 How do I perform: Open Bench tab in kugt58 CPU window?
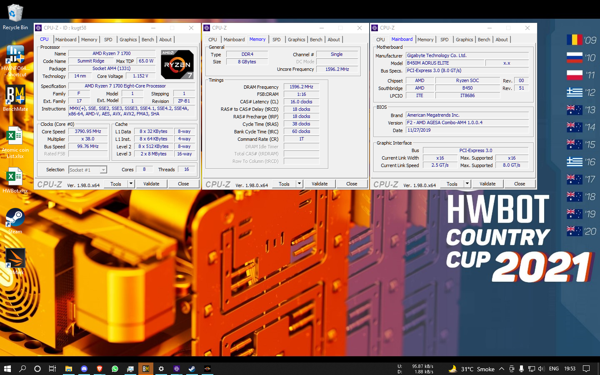coord(147,40)
